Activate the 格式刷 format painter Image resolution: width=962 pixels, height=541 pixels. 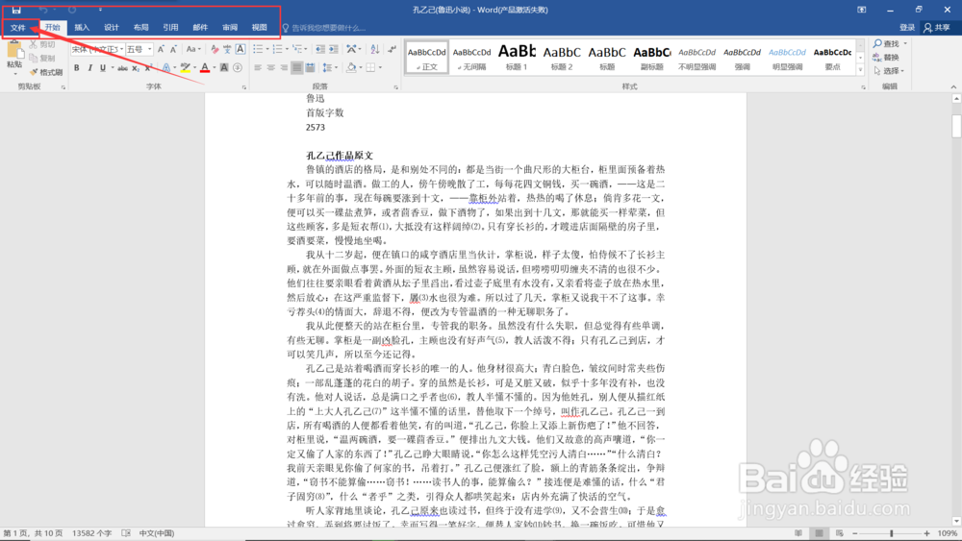(46, 72)
